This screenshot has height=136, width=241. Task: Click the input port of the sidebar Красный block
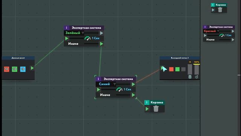[x=205, y=36]
